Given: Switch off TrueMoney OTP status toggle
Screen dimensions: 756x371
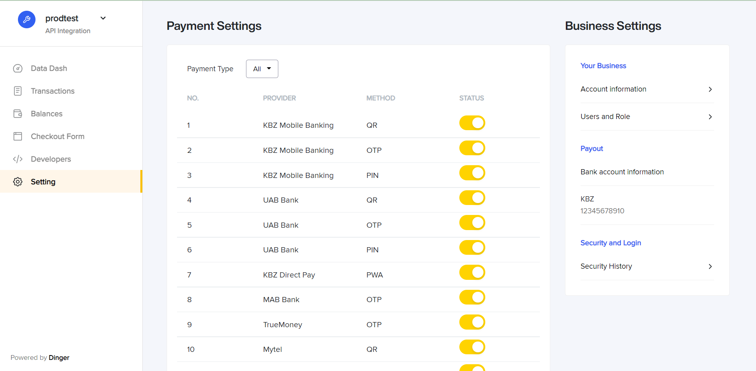Looking at the screenshot, I should [x=472, y=322].
